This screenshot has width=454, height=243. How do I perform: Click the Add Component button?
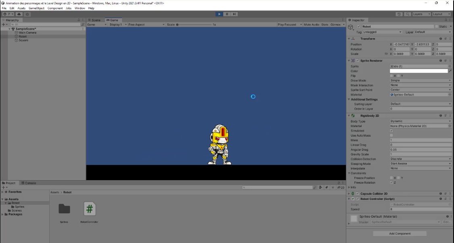click(x=400, y=234)
